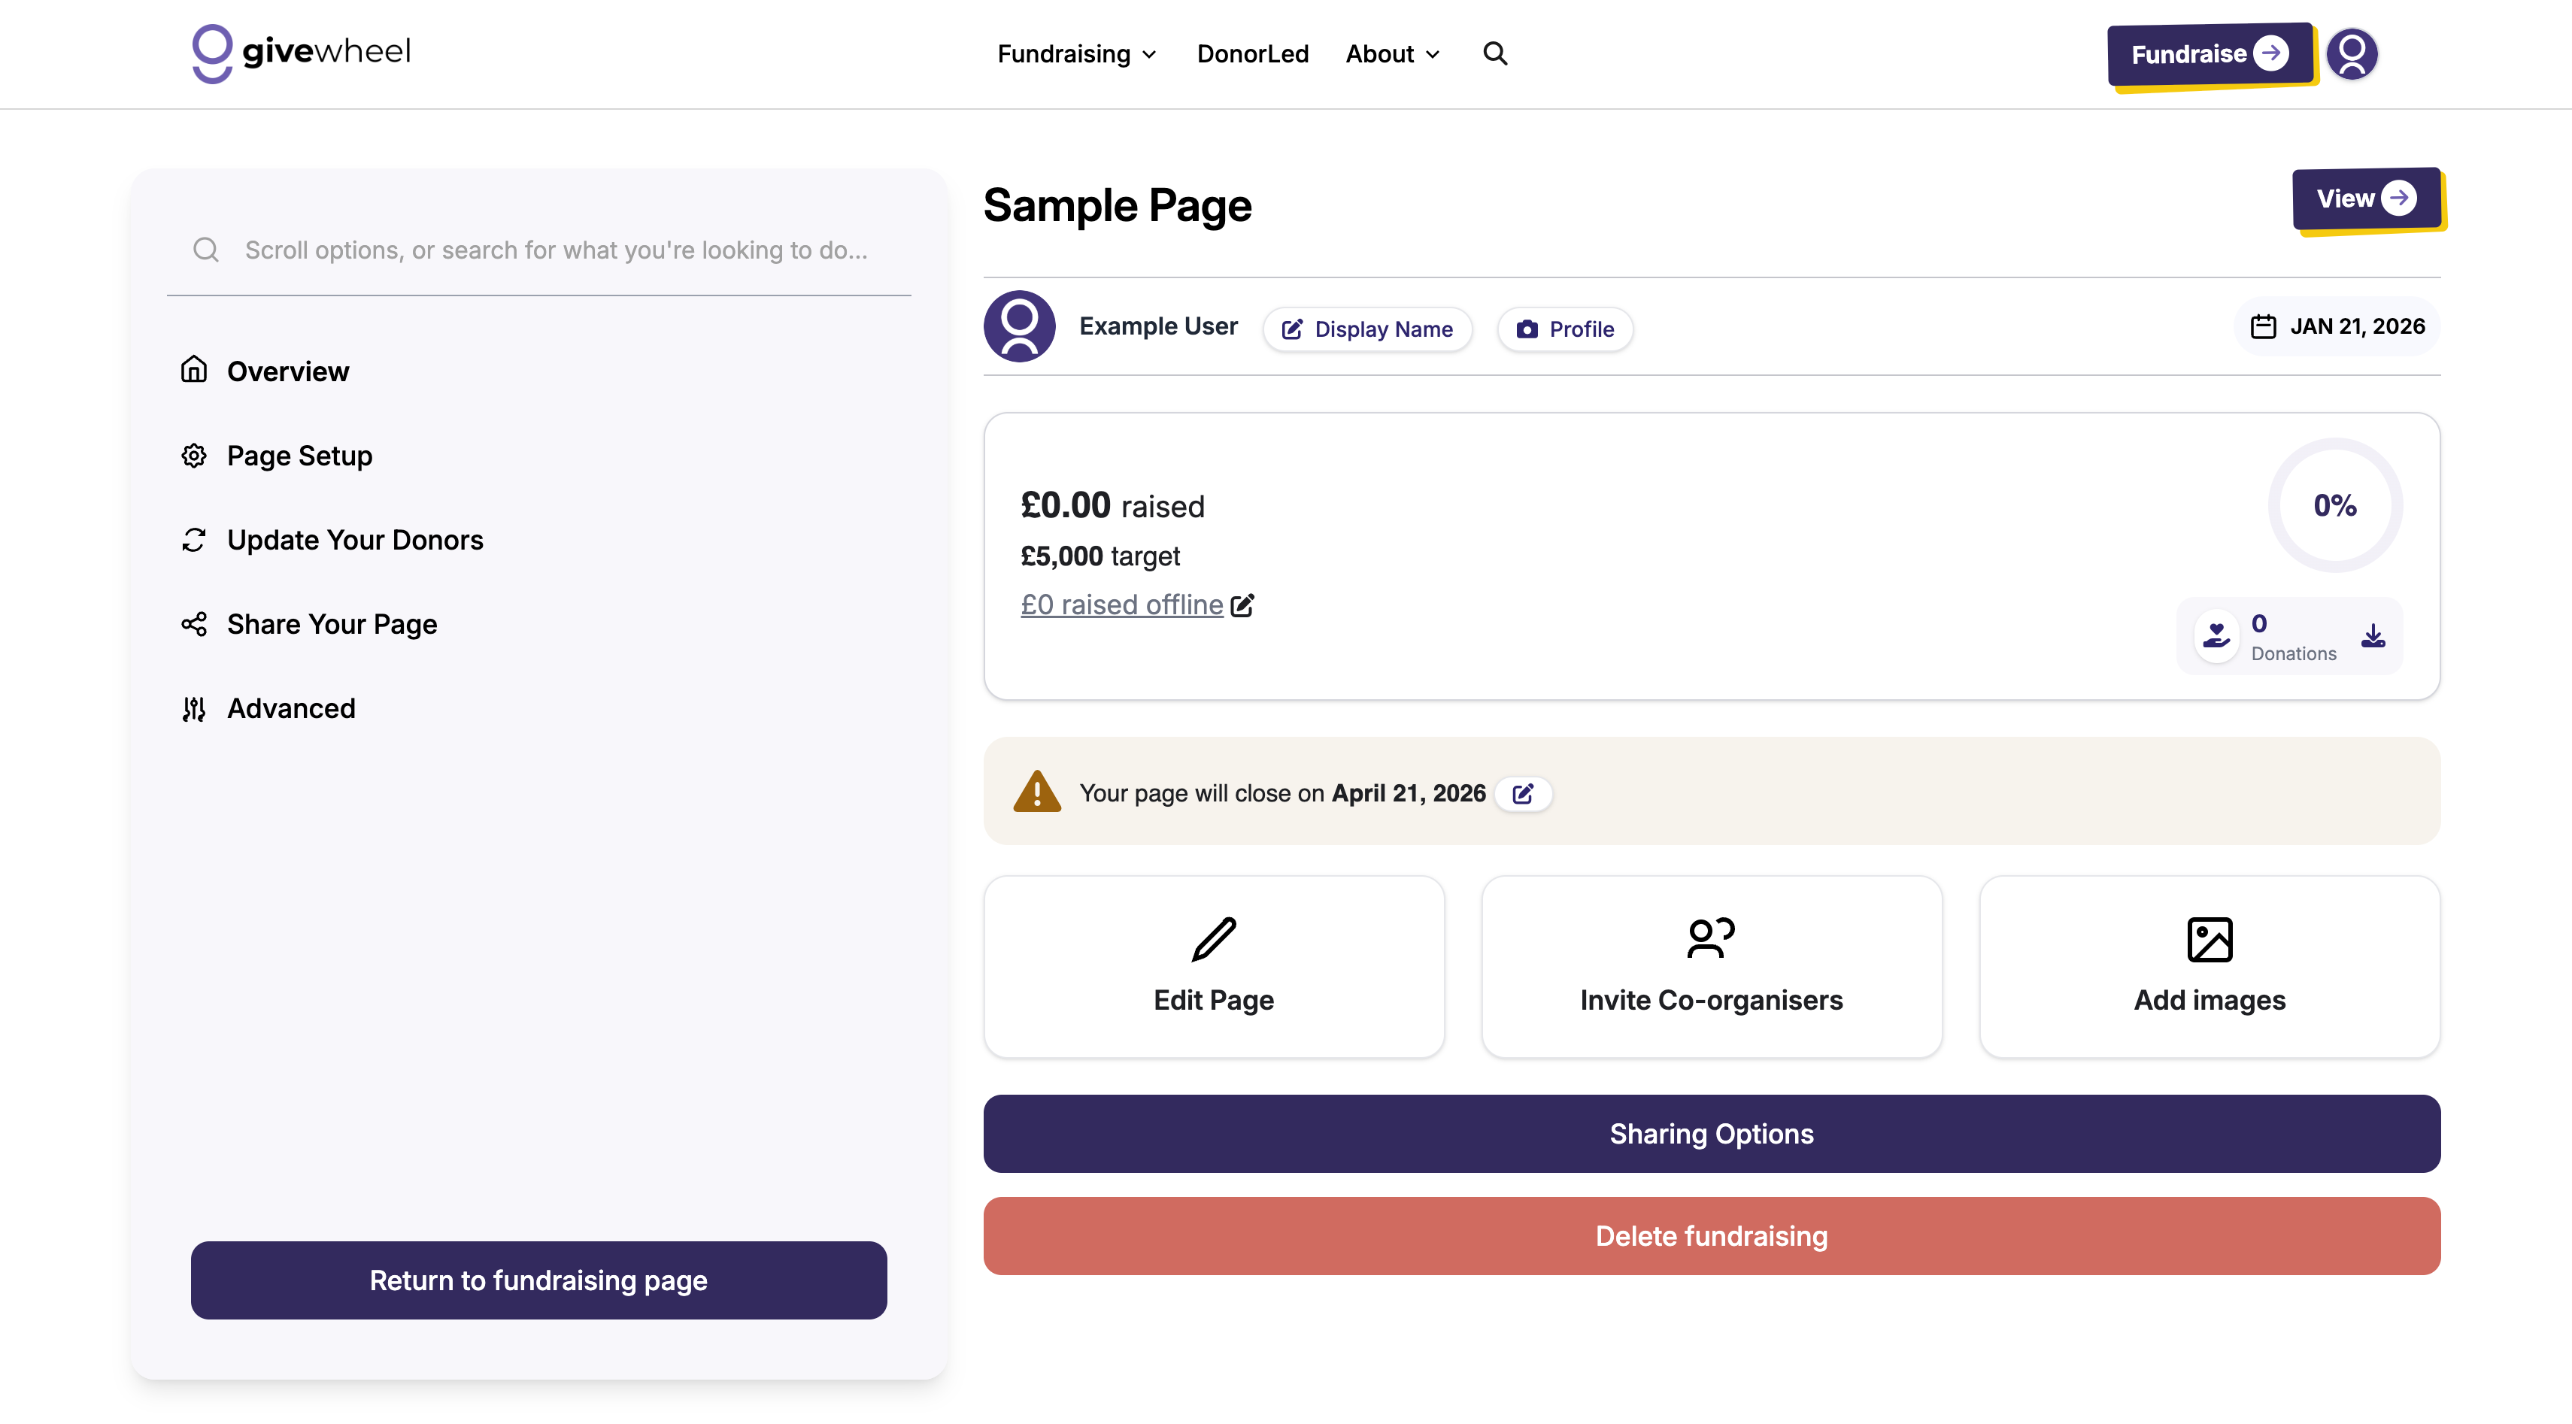Screen dimensions: 2572x1424
Task: Open the user account avatar icon
Action: point(2352,54)
